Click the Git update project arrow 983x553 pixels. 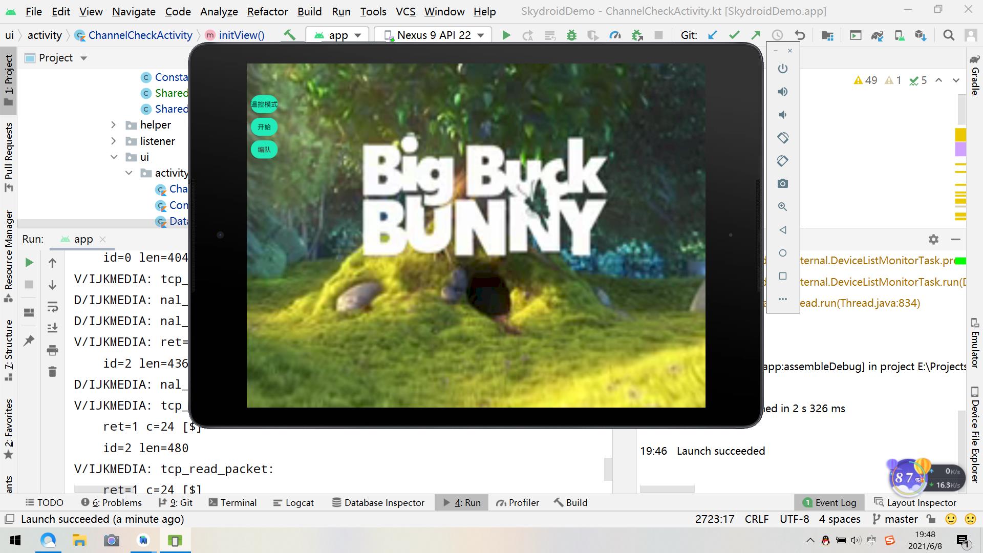tap(712, 35)
